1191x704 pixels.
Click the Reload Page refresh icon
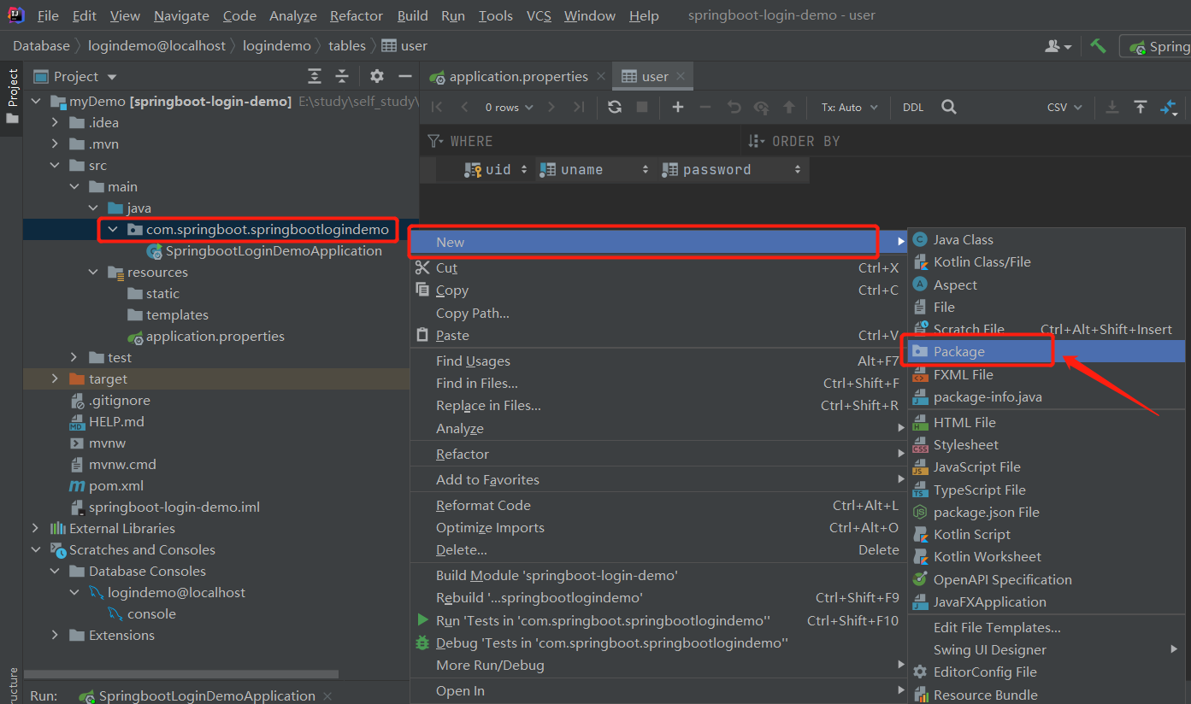pyautogui.click(x=614, y=107)
